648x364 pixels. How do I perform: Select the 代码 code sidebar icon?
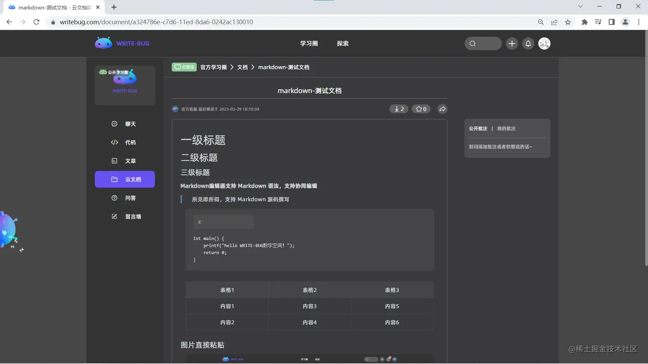pos(114,142)
